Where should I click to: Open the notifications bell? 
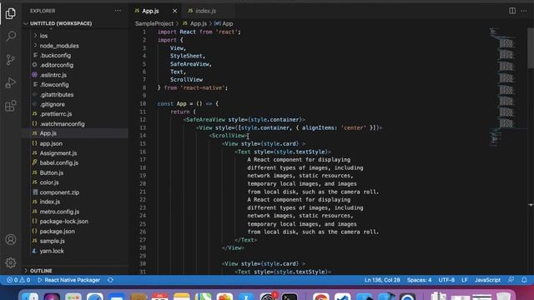click(x=524, y=280)
